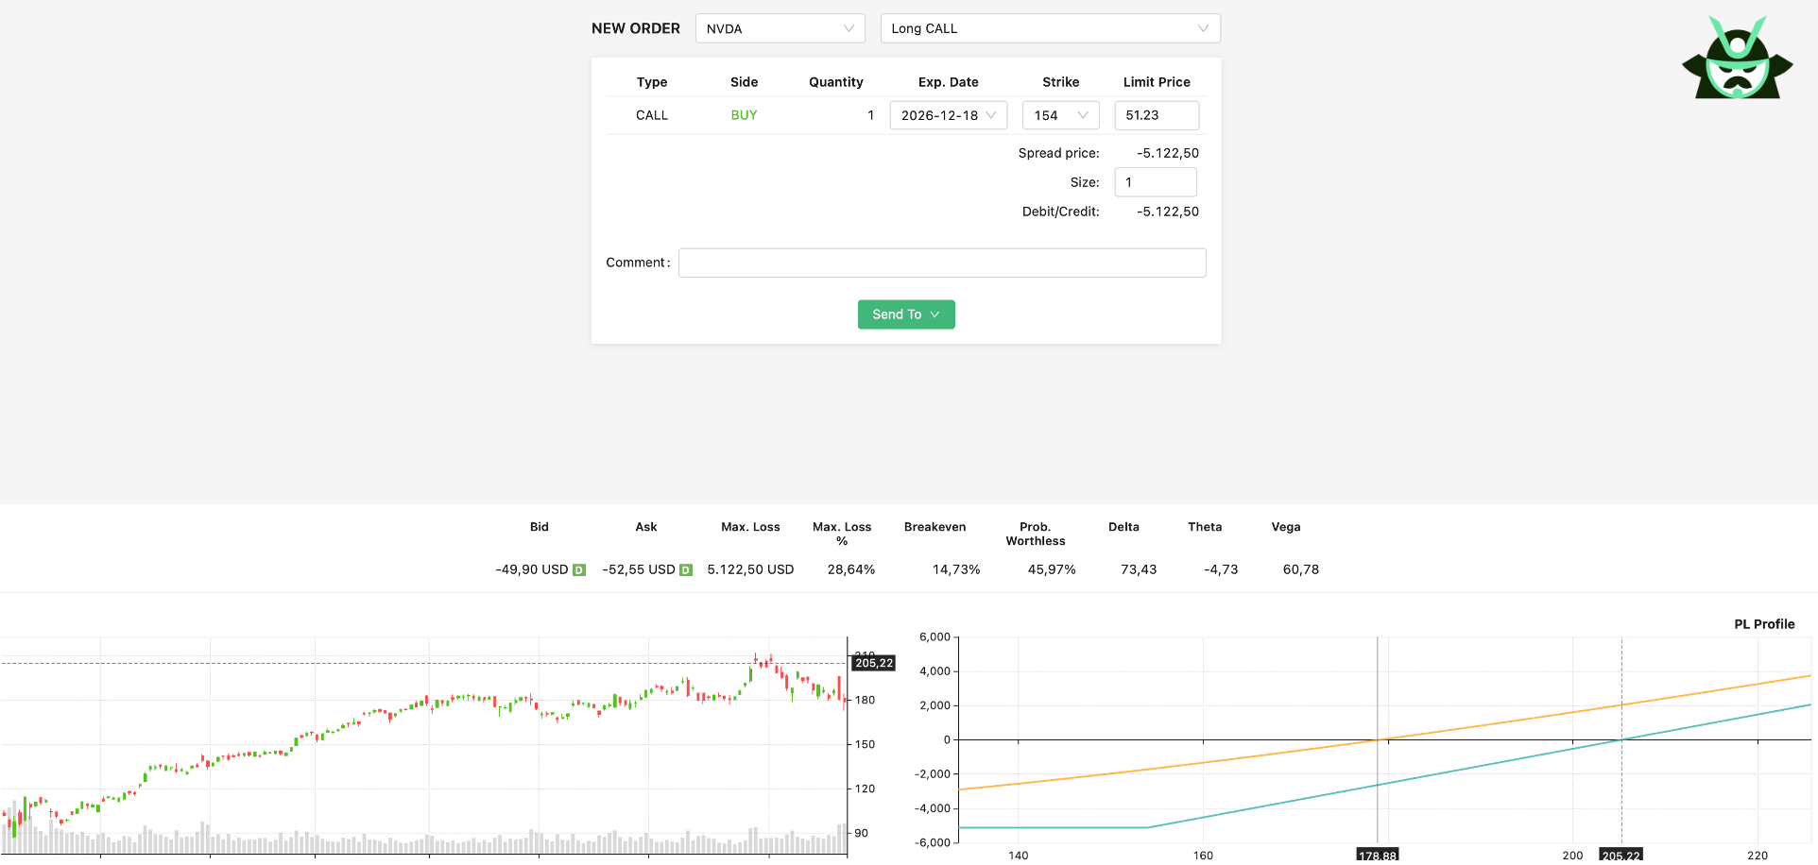The image size is (1818, 865).
Task: Click the green D badge beside Bid
Action: tap(579, 570)
